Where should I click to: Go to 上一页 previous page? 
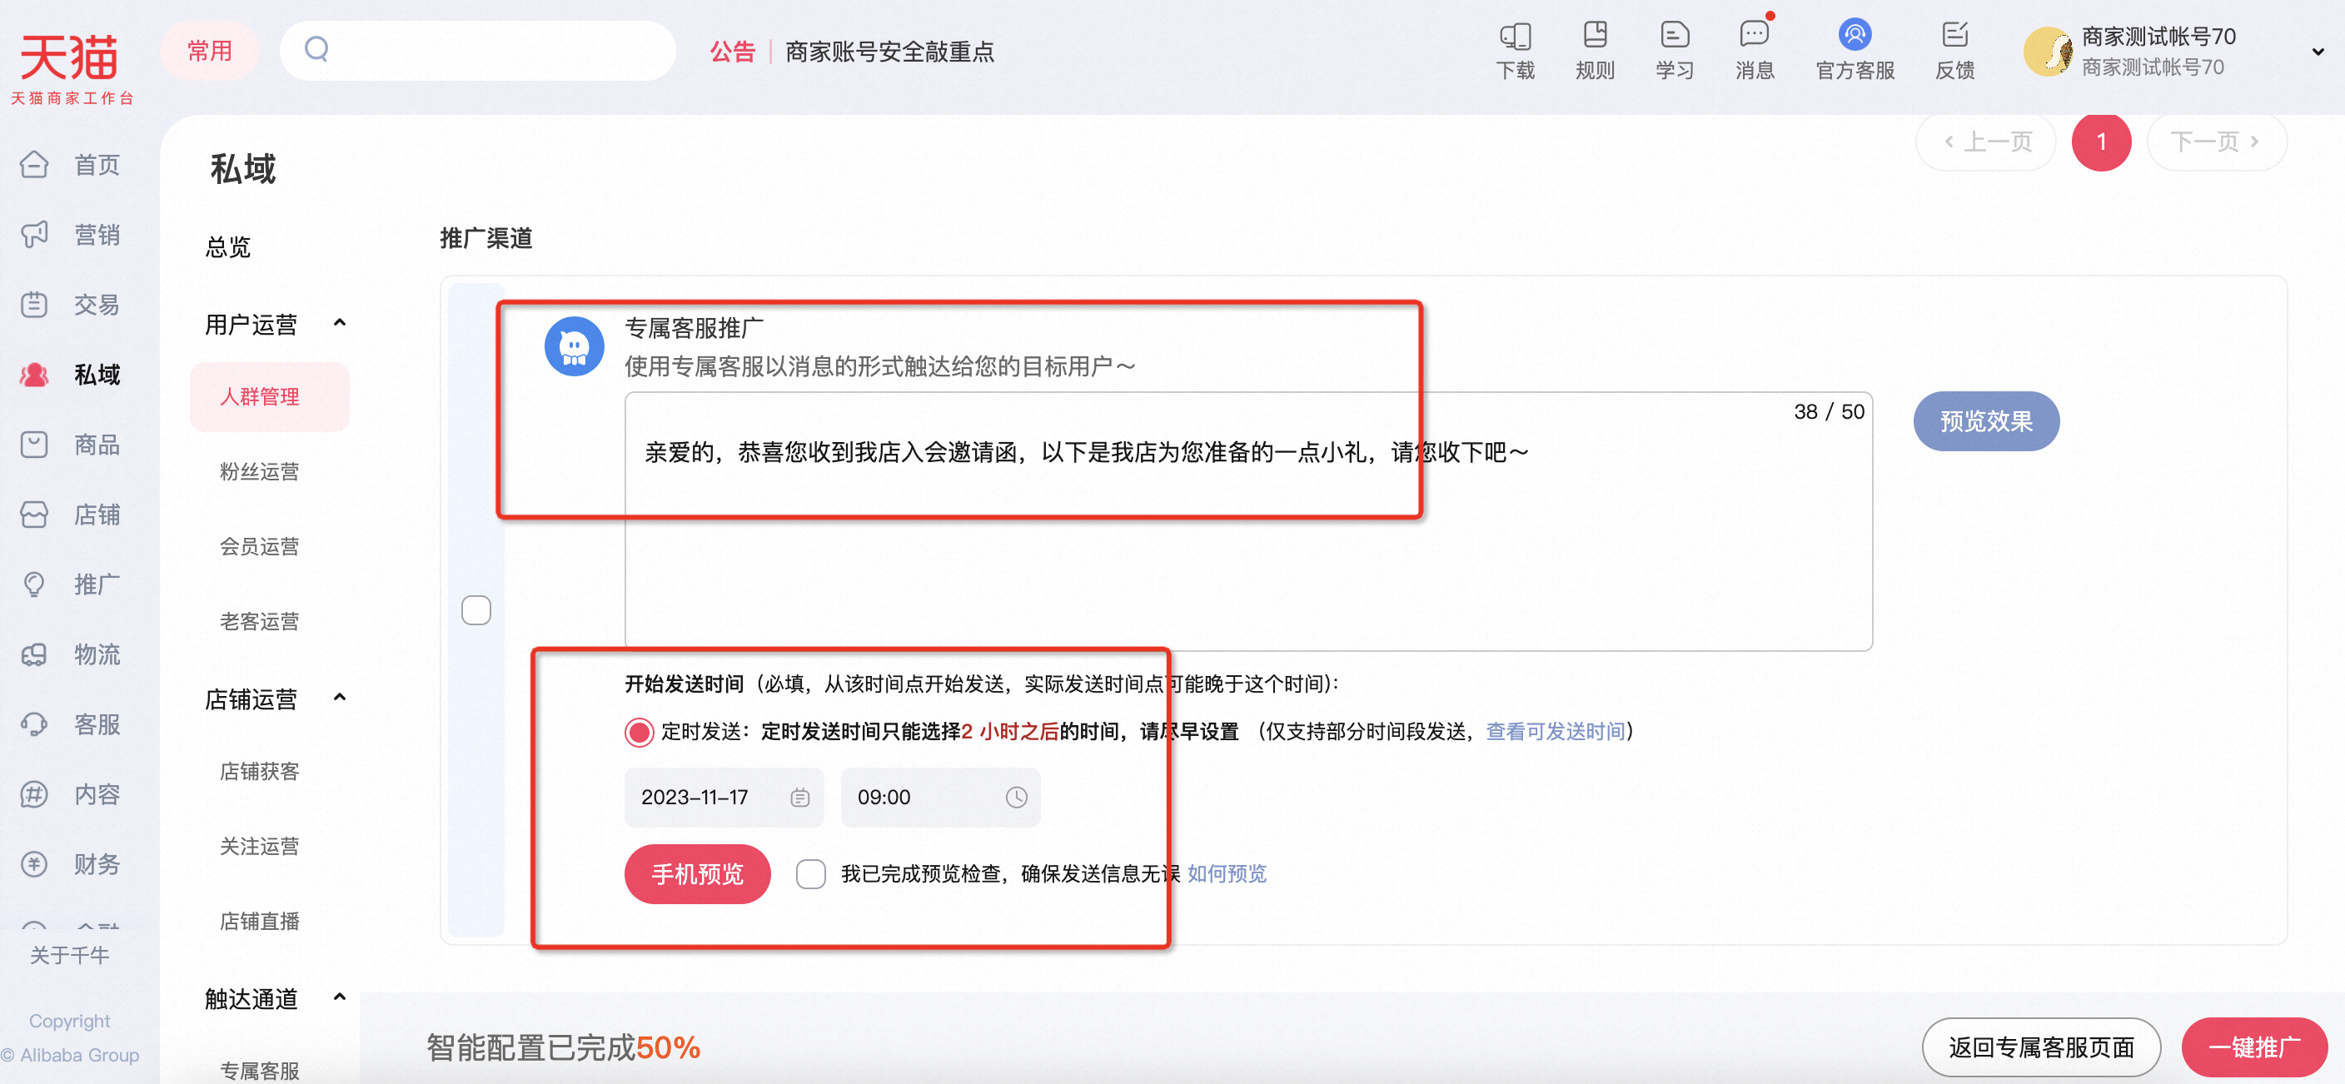1985,142
